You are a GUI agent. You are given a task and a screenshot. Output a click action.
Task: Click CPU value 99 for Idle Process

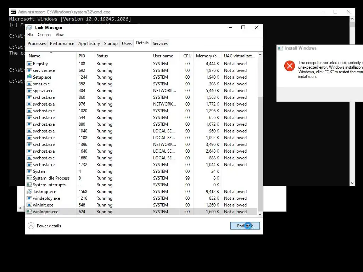click(x=188, y=178)
